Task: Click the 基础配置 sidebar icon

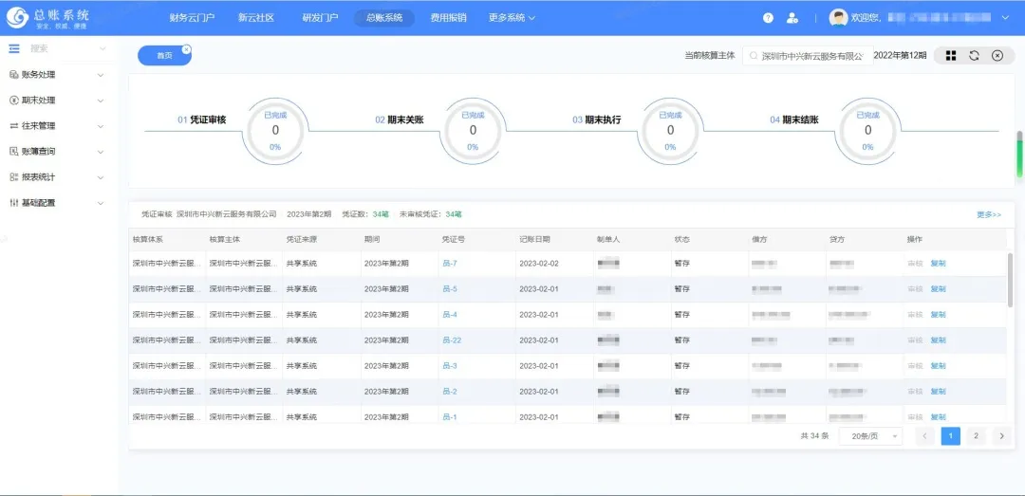Action: click(13, 203)
